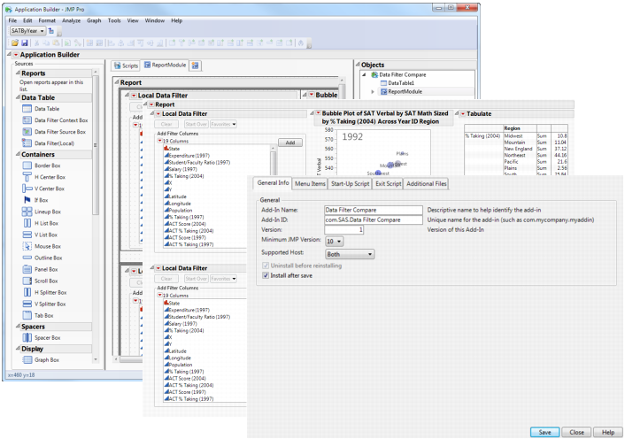
Task: Select the Lineup Box icon
Action: [x=26, y=212]
